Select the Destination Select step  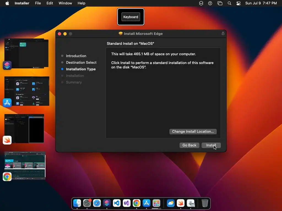click(x=81, y=62)
